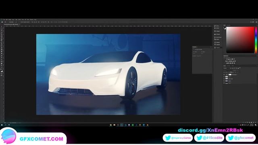
Task: Select the Zoom tool in the toolbar
Action: [2, 65]
